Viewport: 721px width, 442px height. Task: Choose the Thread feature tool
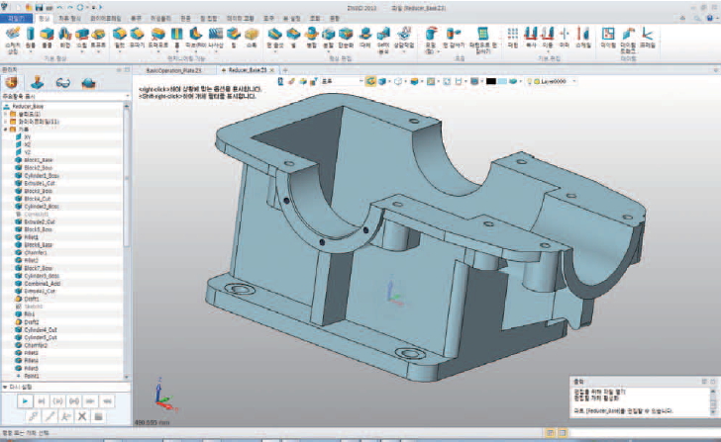[x=216, y=37]
